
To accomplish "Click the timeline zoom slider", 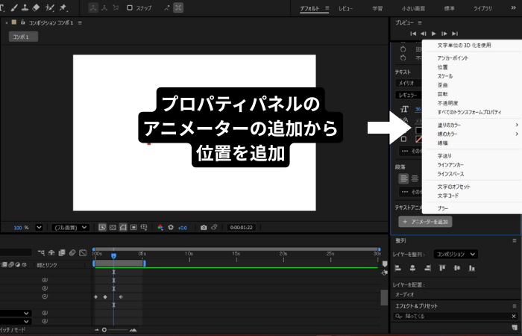I will (x=104, y=329).
